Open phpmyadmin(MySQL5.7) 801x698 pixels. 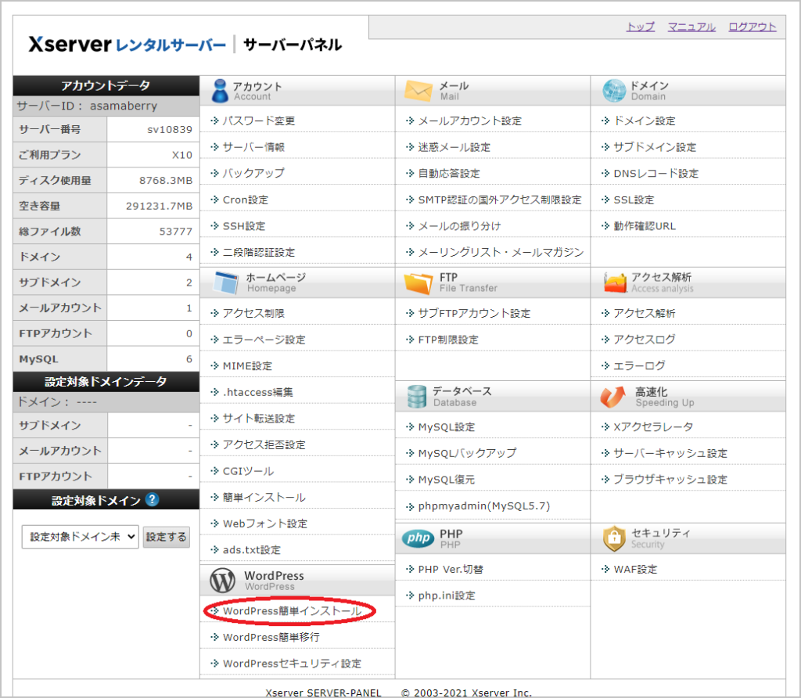click(x=484, y=506)
